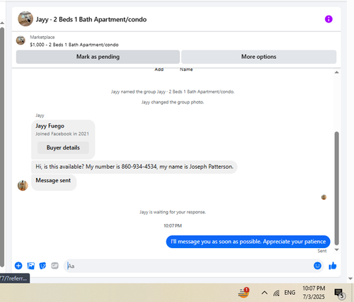Viewport: 354px width, 302px height.
Task: Open more actions plus icon
Action: (x=18, y=266)
